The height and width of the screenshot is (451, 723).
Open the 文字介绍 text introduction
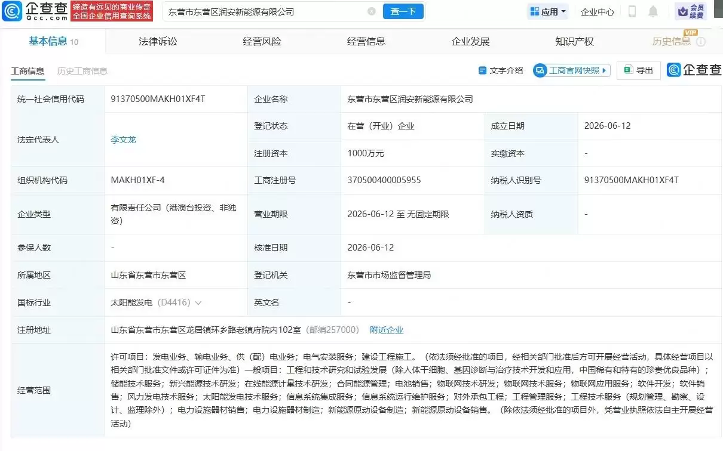click(501, 70)
